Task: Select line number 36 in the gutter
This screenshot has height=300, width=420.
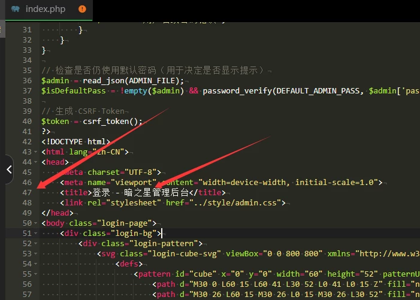Action: pyautogui.click(x=26, y=80)
